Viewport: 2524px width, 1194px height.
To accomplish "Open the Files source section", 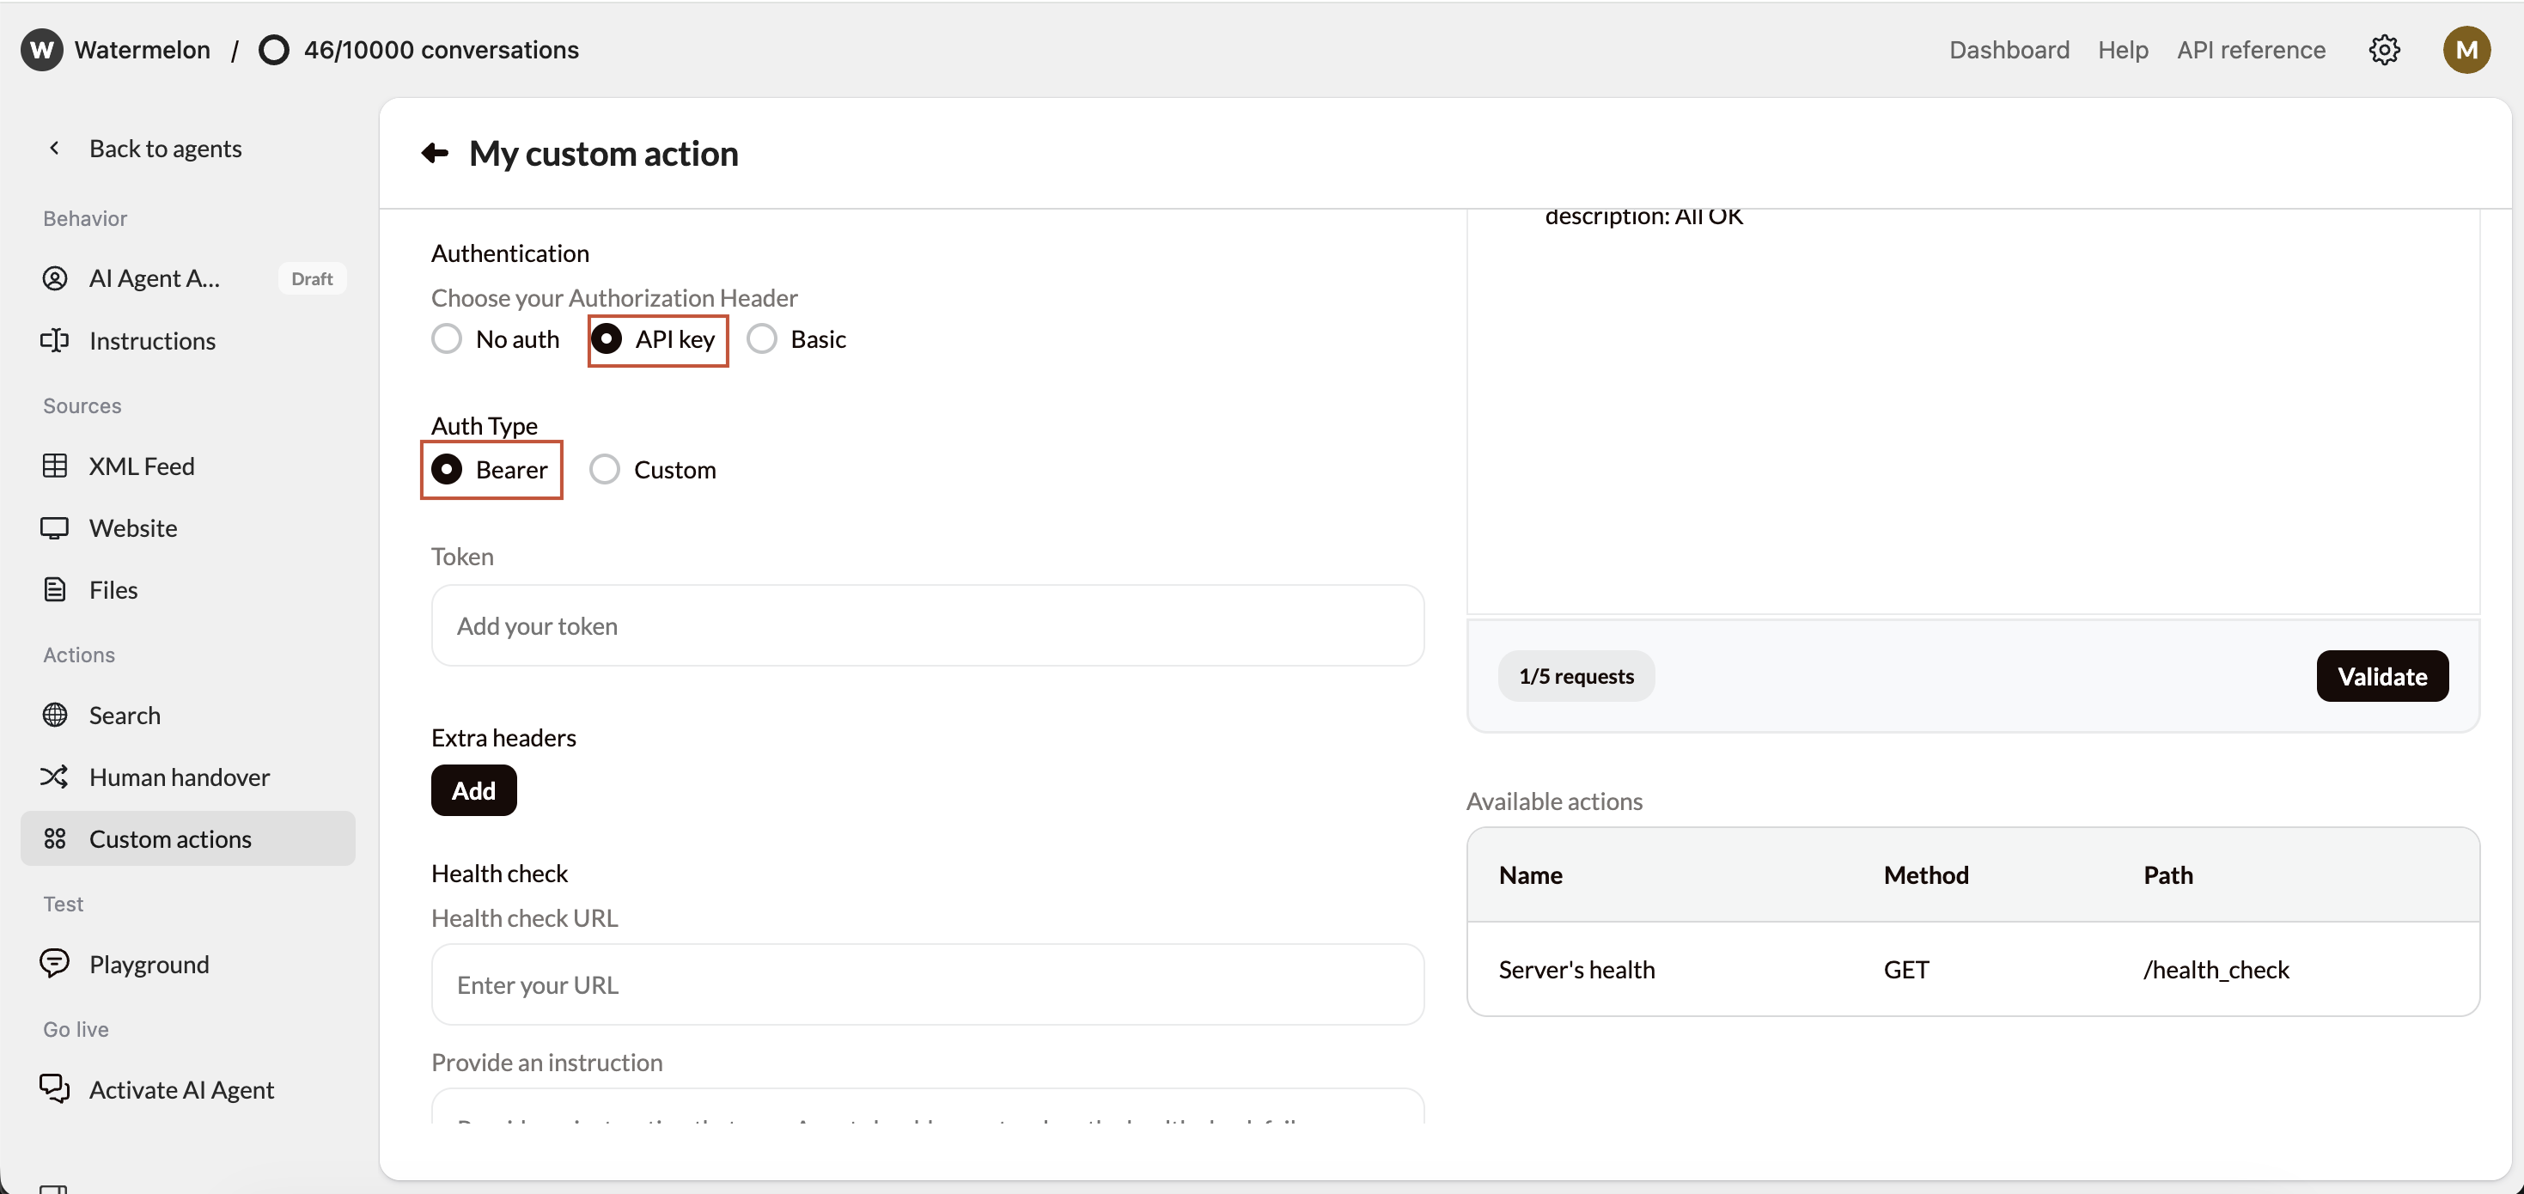I will pyautogui.click(x=56, y=588).
